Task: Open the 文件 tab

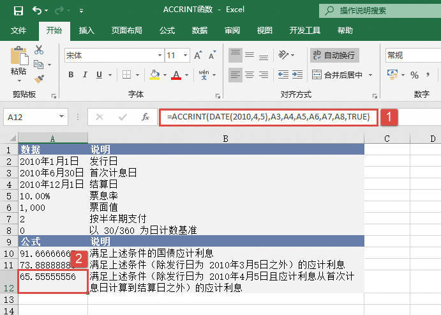Action: (19, 31)
